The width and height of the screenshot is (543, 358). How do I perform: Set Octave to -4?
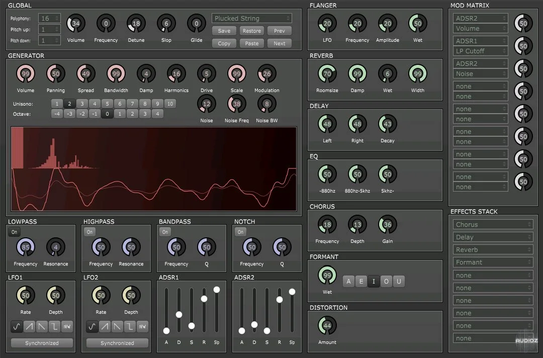[x=57, y=114]
